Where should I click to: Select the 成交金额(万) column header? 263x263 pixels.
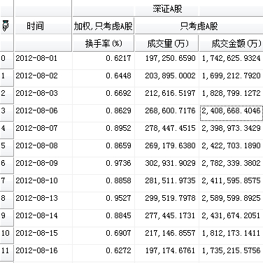(x=231, y=43)
